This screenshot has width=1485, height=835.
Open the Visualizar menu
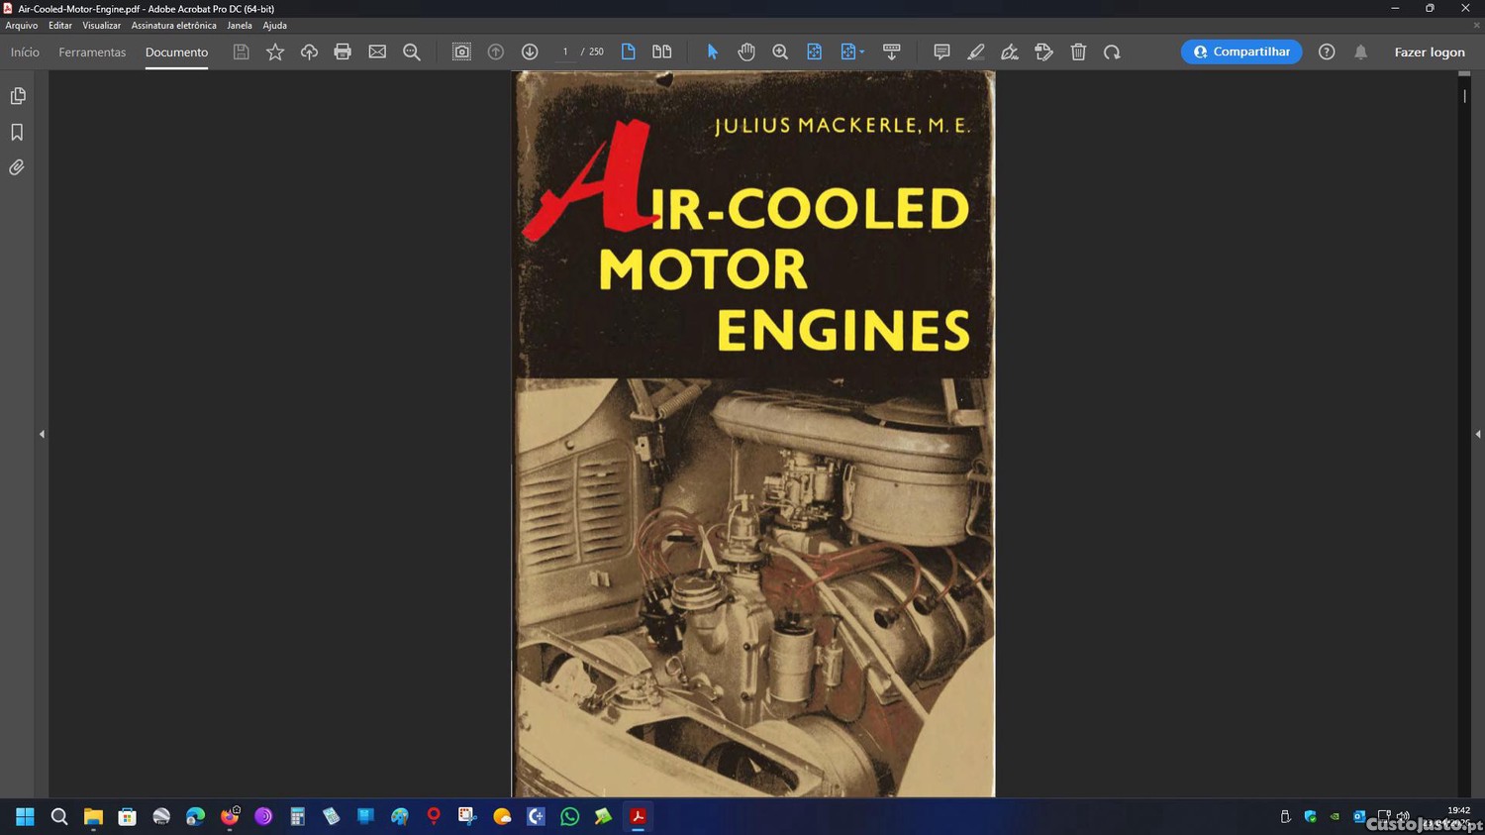tap(101, 26)
